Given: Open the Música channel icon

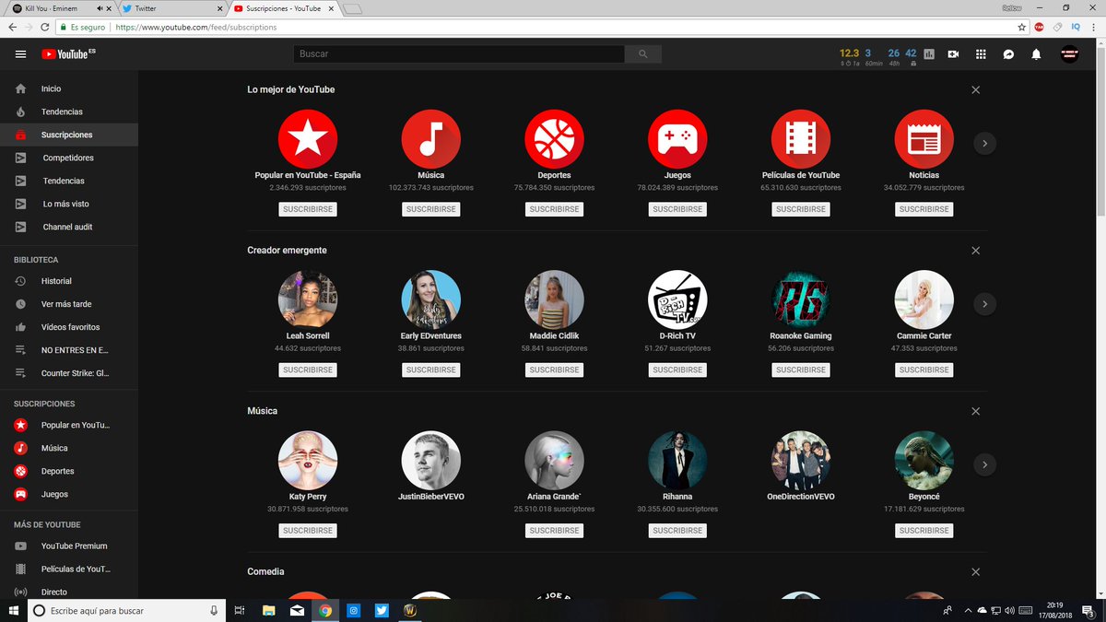Looking at the screenshot, I should tap(431, 139).
